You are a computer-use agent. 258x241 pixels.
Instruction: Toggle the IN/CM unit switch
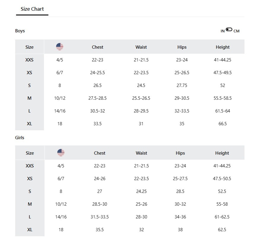coord(229,29)
